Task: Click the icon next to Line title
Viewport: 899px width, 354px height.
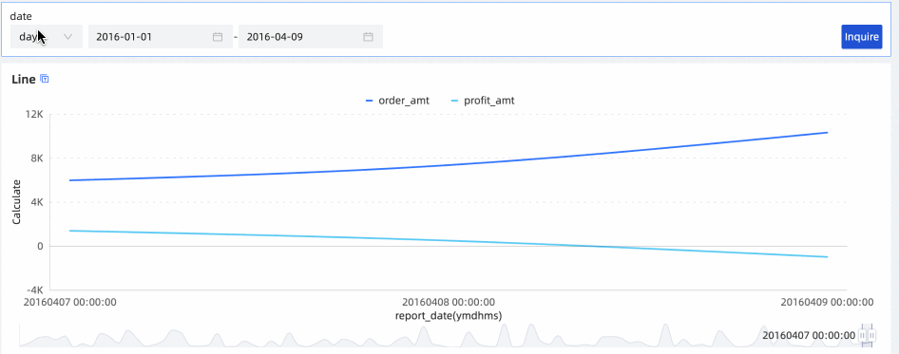Action: 45,79
